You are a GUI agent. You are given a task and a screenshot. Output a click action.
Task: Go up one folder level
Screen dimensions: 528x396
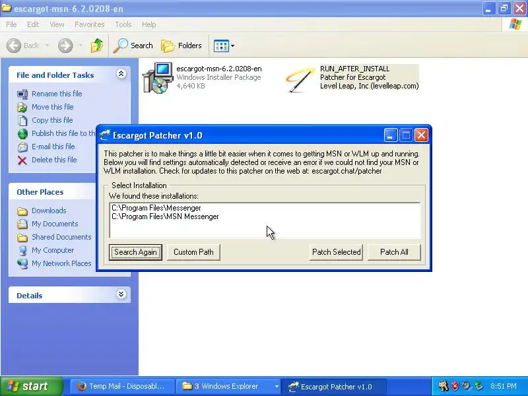[97, 46]
